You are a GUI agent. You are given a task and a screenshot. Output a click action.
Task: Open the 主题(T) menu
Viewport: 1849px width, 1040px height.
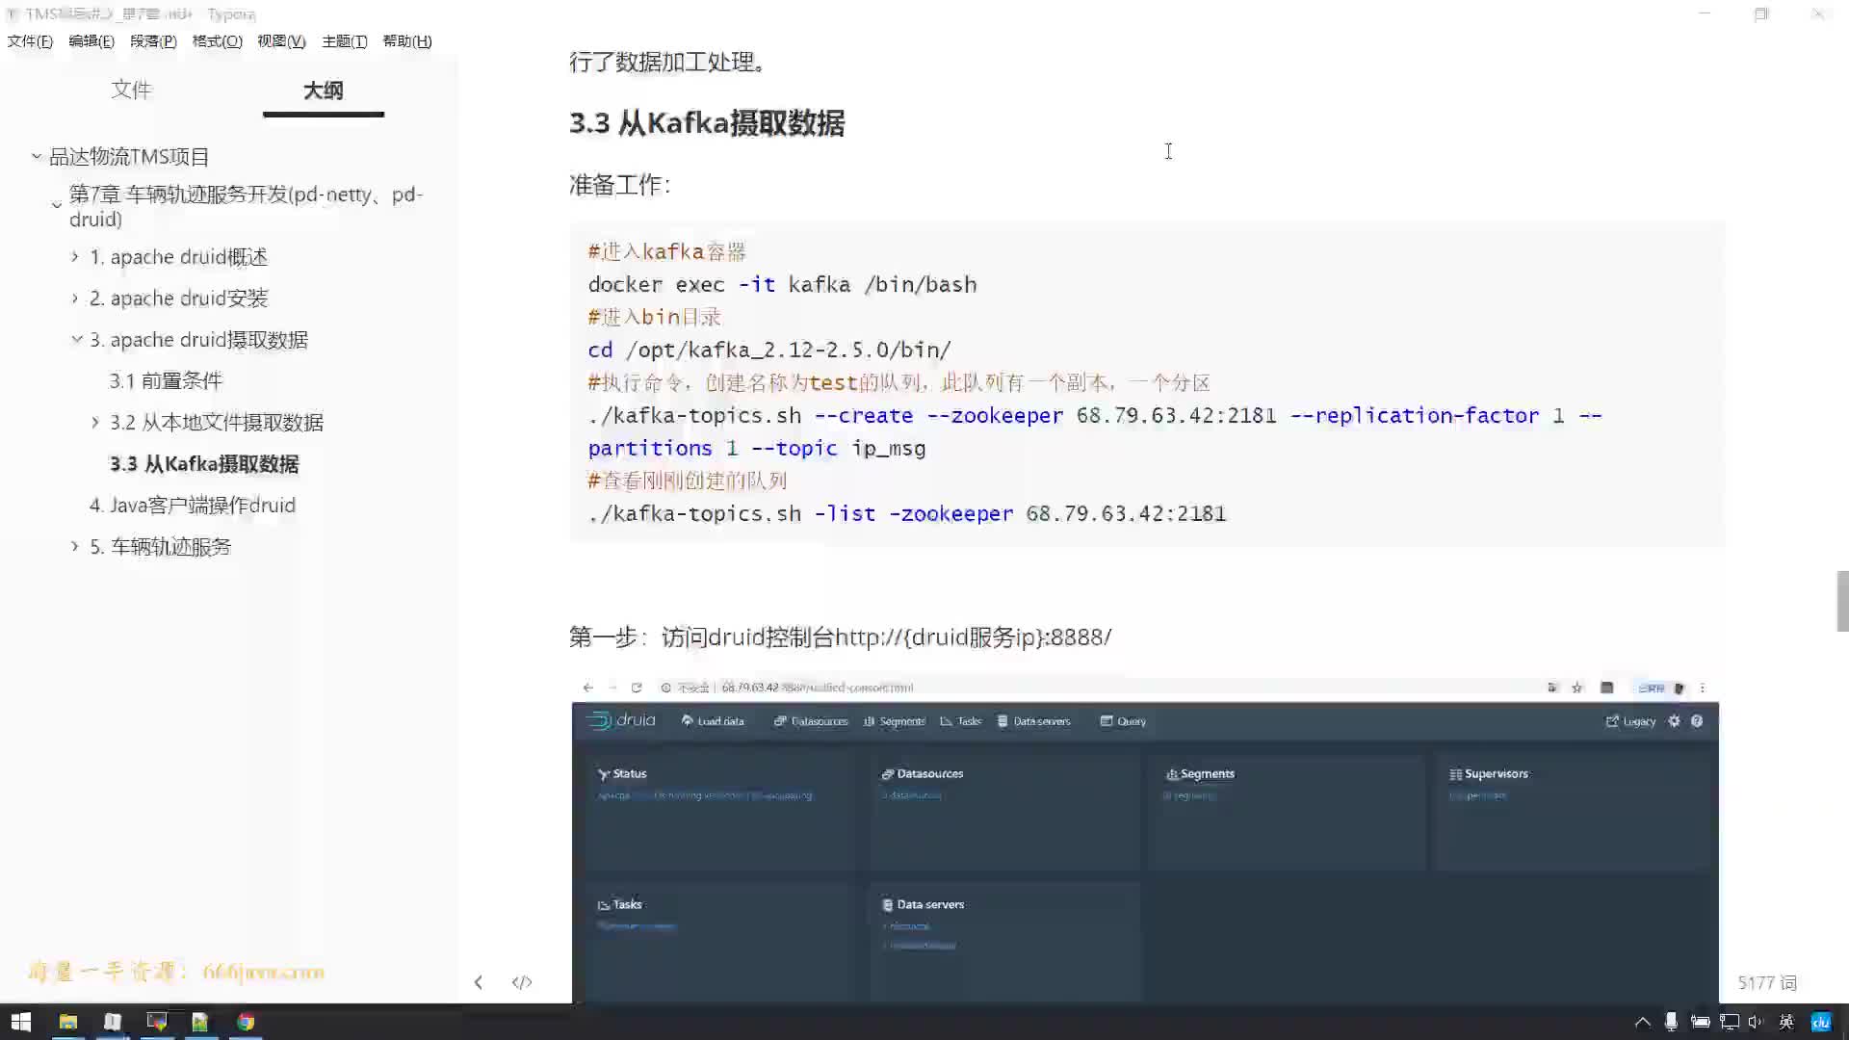coord(344,41)
